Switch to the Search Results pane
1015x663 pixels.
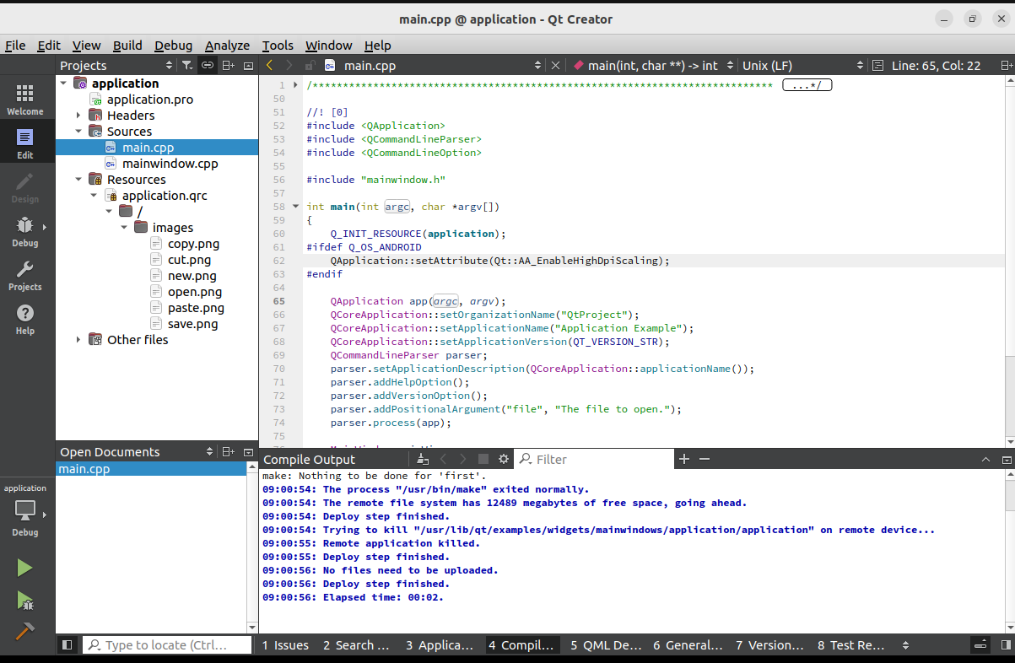pyautogui.click(x=356, y=644)
